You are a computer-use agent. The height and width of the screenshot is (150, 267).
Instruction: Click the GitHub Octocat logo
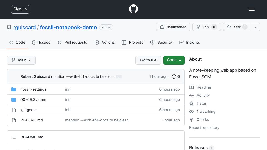(x=133, y=9)
